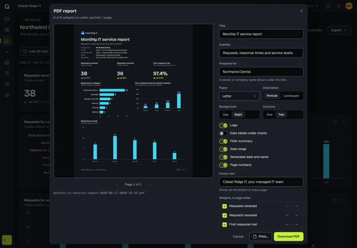Uncheck the Requests resolved widget
The height and width of the screenshot is (248, 357).
(x=225, y=215)
